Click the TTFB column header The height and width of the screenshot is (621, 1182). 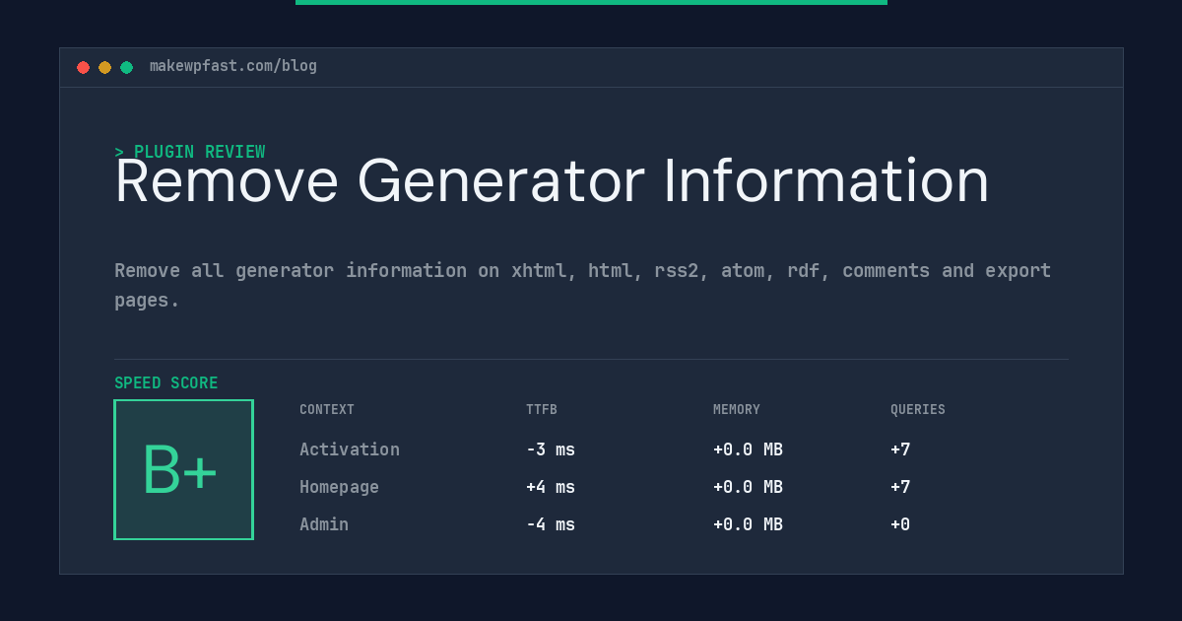point(542,410)
